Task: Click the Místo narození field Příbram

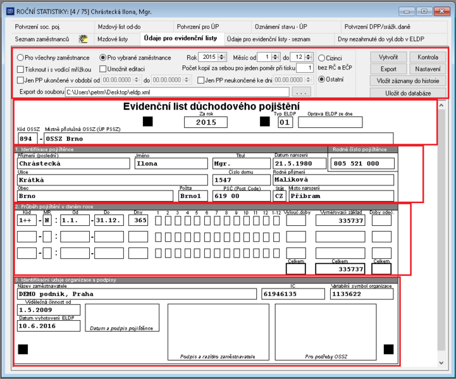Action: click(x=342, y=196)
